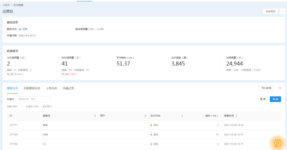The height and width of the screenshot is (150, 287).
Task: Click the -88.24% weekly change indicator
Action: click(18, 74)
